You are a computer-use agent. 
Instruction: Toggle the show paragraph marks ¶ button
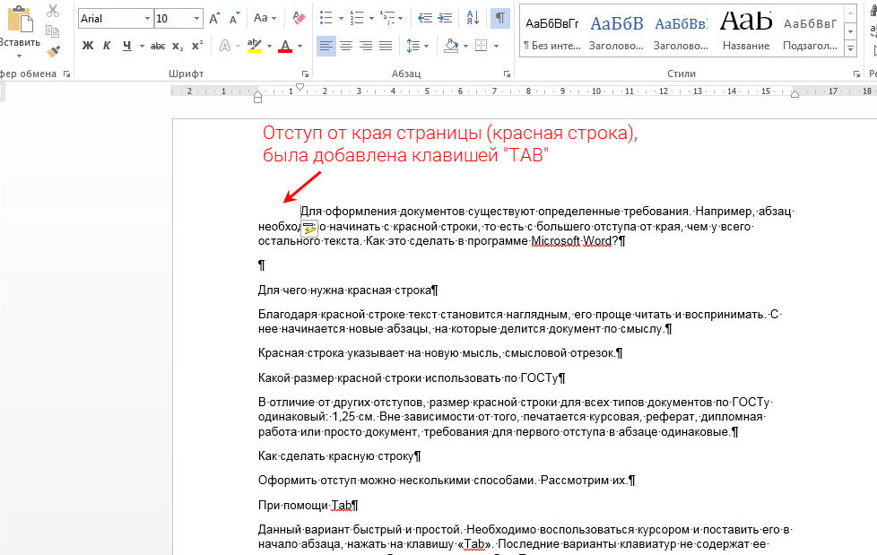[x=501, y=20]
